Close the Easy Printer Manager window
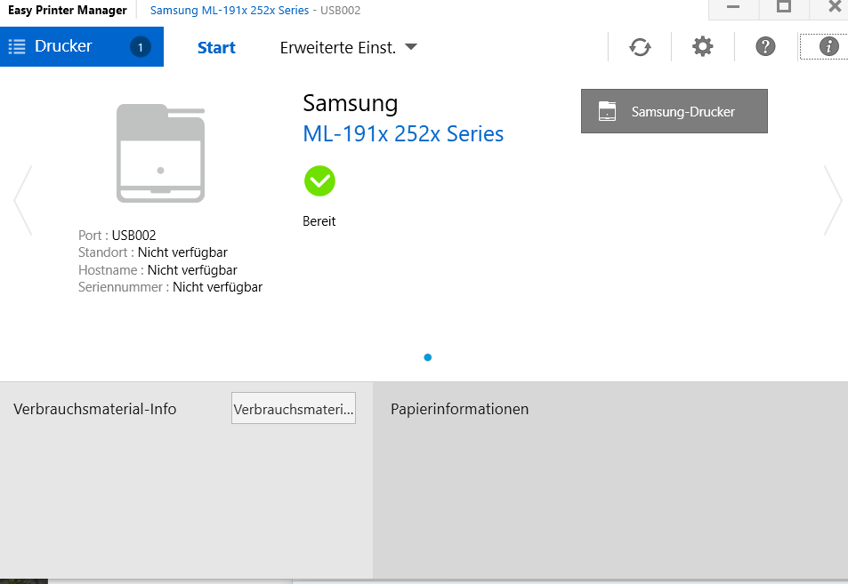Screen dimensions: 848x584 click(x=833, y=8)
